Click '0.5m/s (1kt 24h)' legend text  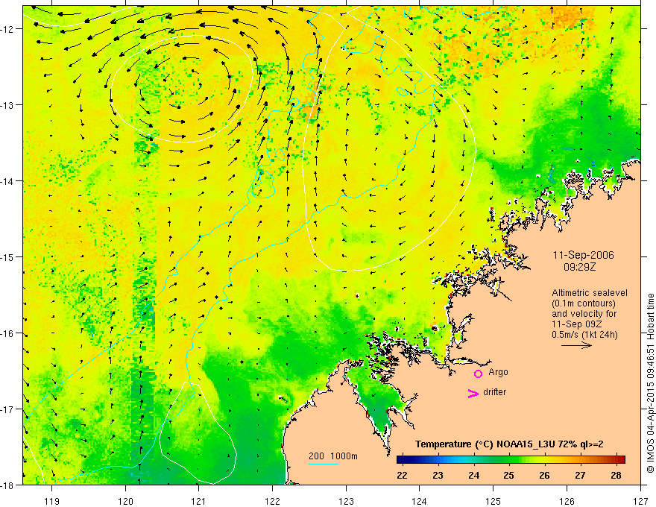point(584,335)
